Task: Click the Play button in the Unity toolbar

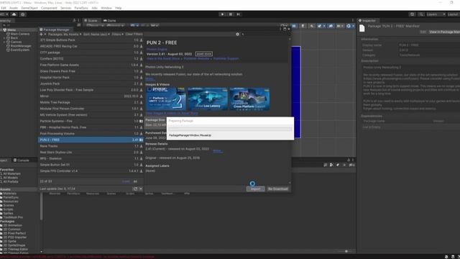Action: click(222, 14)
